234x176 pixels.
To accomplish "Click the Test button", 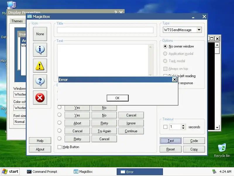I will coord(171,141).
